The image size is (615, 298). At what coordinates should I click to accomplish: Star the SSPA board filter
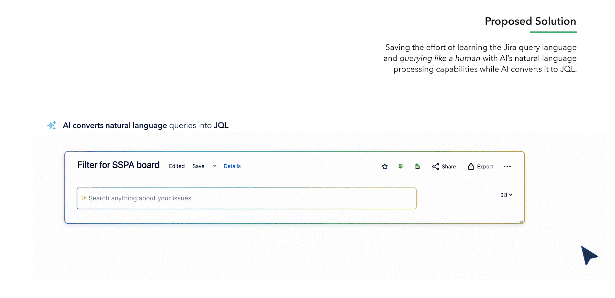click(x=385, y=167)
